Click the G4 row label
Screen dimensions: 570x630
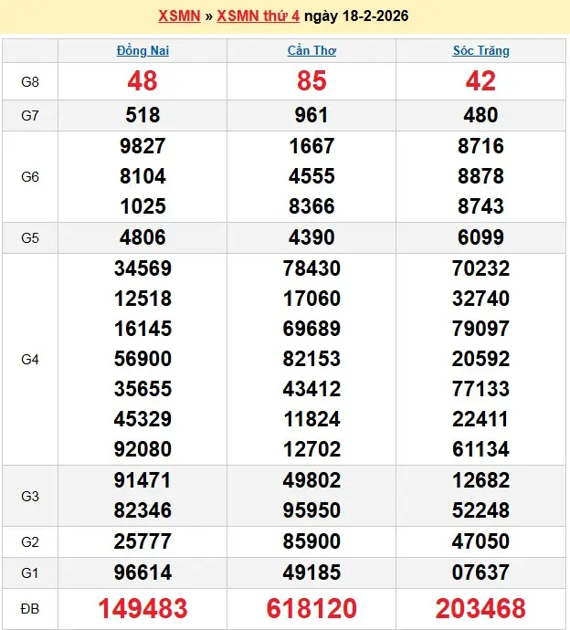click(30, 360)
